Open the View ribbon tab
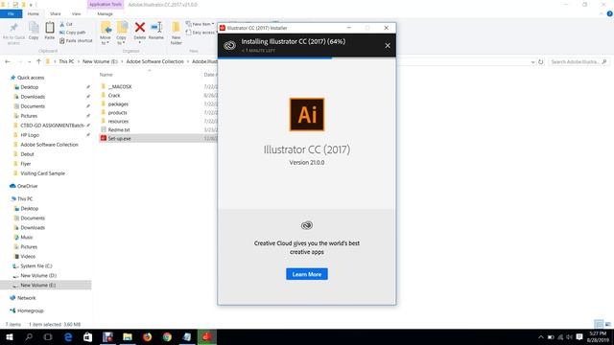 coord(76,13)
